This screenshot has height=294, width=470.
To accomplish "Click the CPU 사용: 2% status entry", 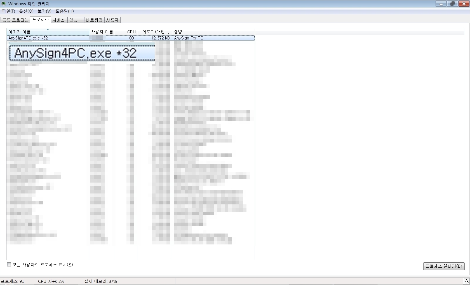I will (x=51, y=281).
